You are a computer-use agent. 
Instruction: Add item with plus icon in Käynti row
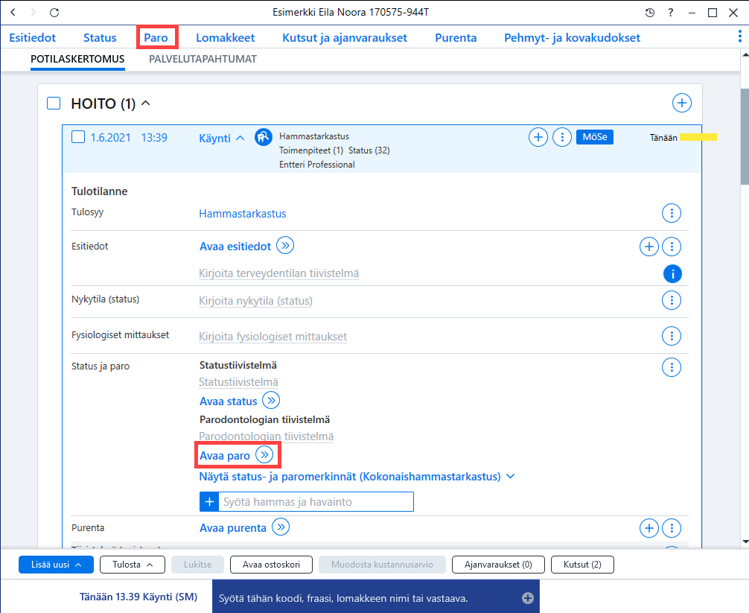tap(538, 138)
